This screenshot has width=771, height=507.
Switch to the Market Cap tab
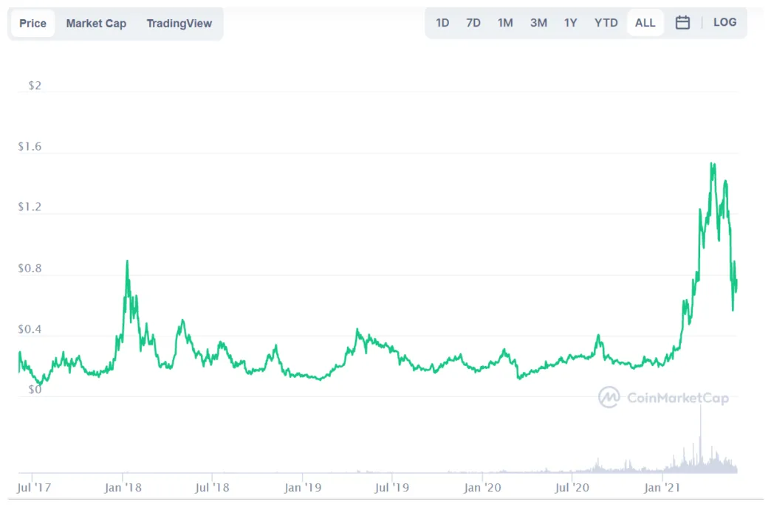coord(96,23)
